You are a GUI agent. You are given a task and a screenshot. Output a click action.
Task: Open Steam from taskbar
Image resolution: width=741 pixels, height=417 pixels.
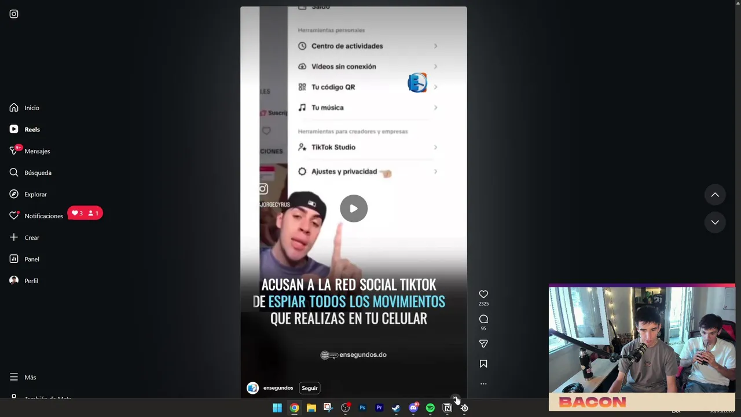click(396, 408)
